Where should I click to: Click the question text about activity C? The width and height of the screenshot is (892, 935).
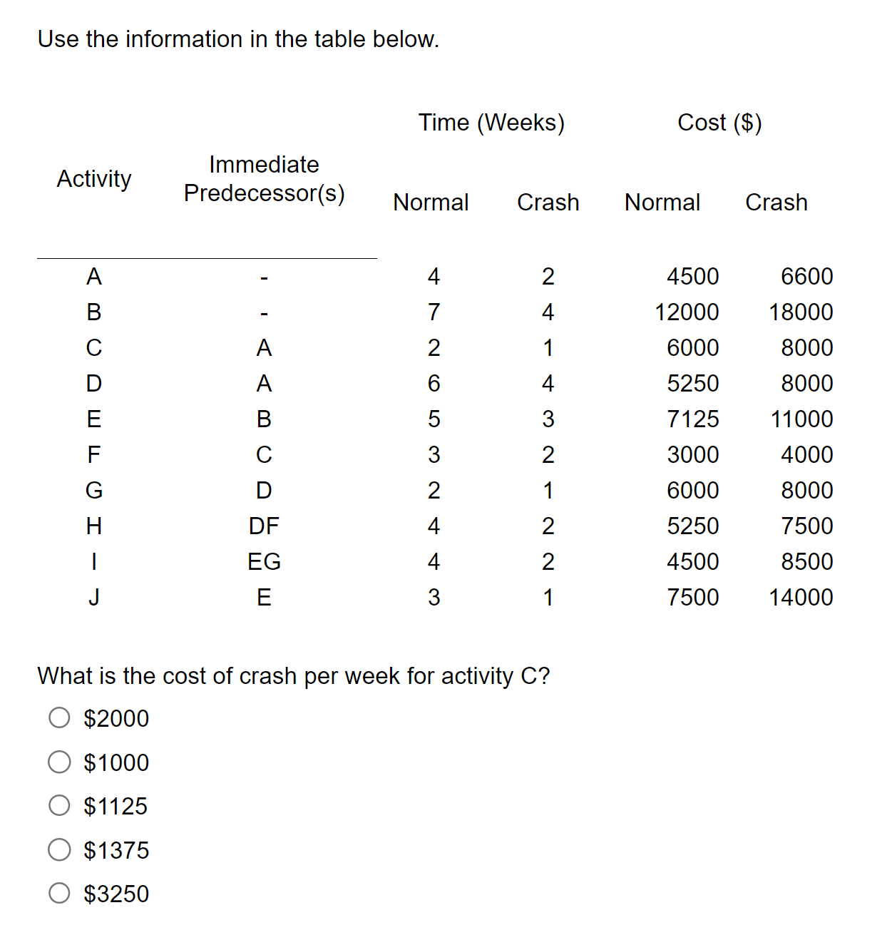[294, 676]
